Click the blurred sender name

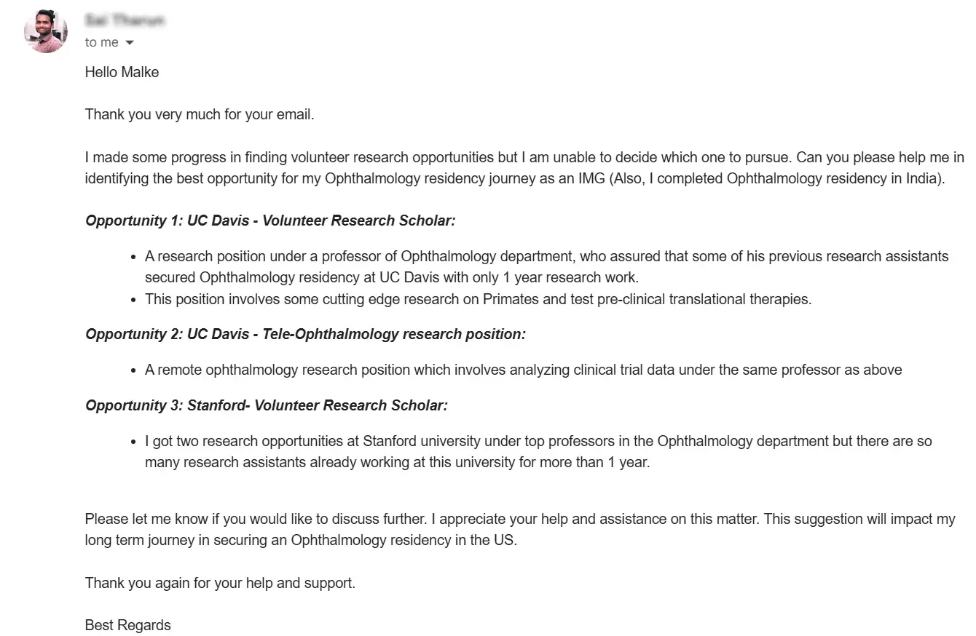[125, 20]
